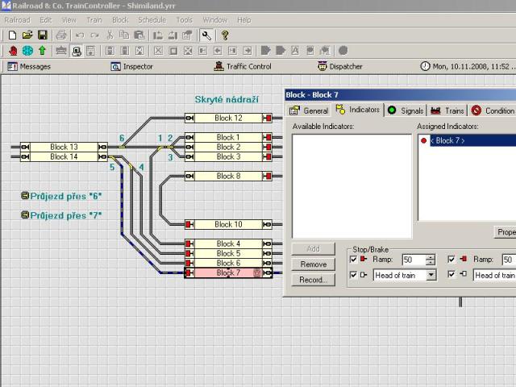Open the Dispatcher window
This screenshot has width=516, height=387.
[340, 66]
